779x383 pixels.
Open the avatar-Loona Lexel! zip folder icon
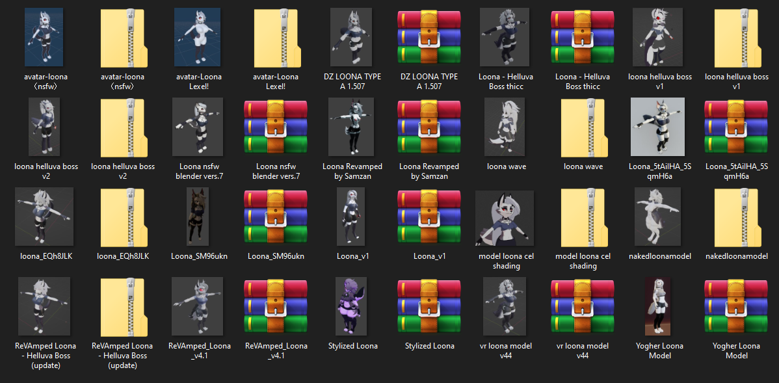coord(276,38)
